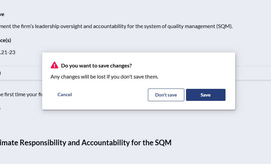271x164 pixels.
Task: Click the red warning triangle icon
Action: (x=54, y=65)
